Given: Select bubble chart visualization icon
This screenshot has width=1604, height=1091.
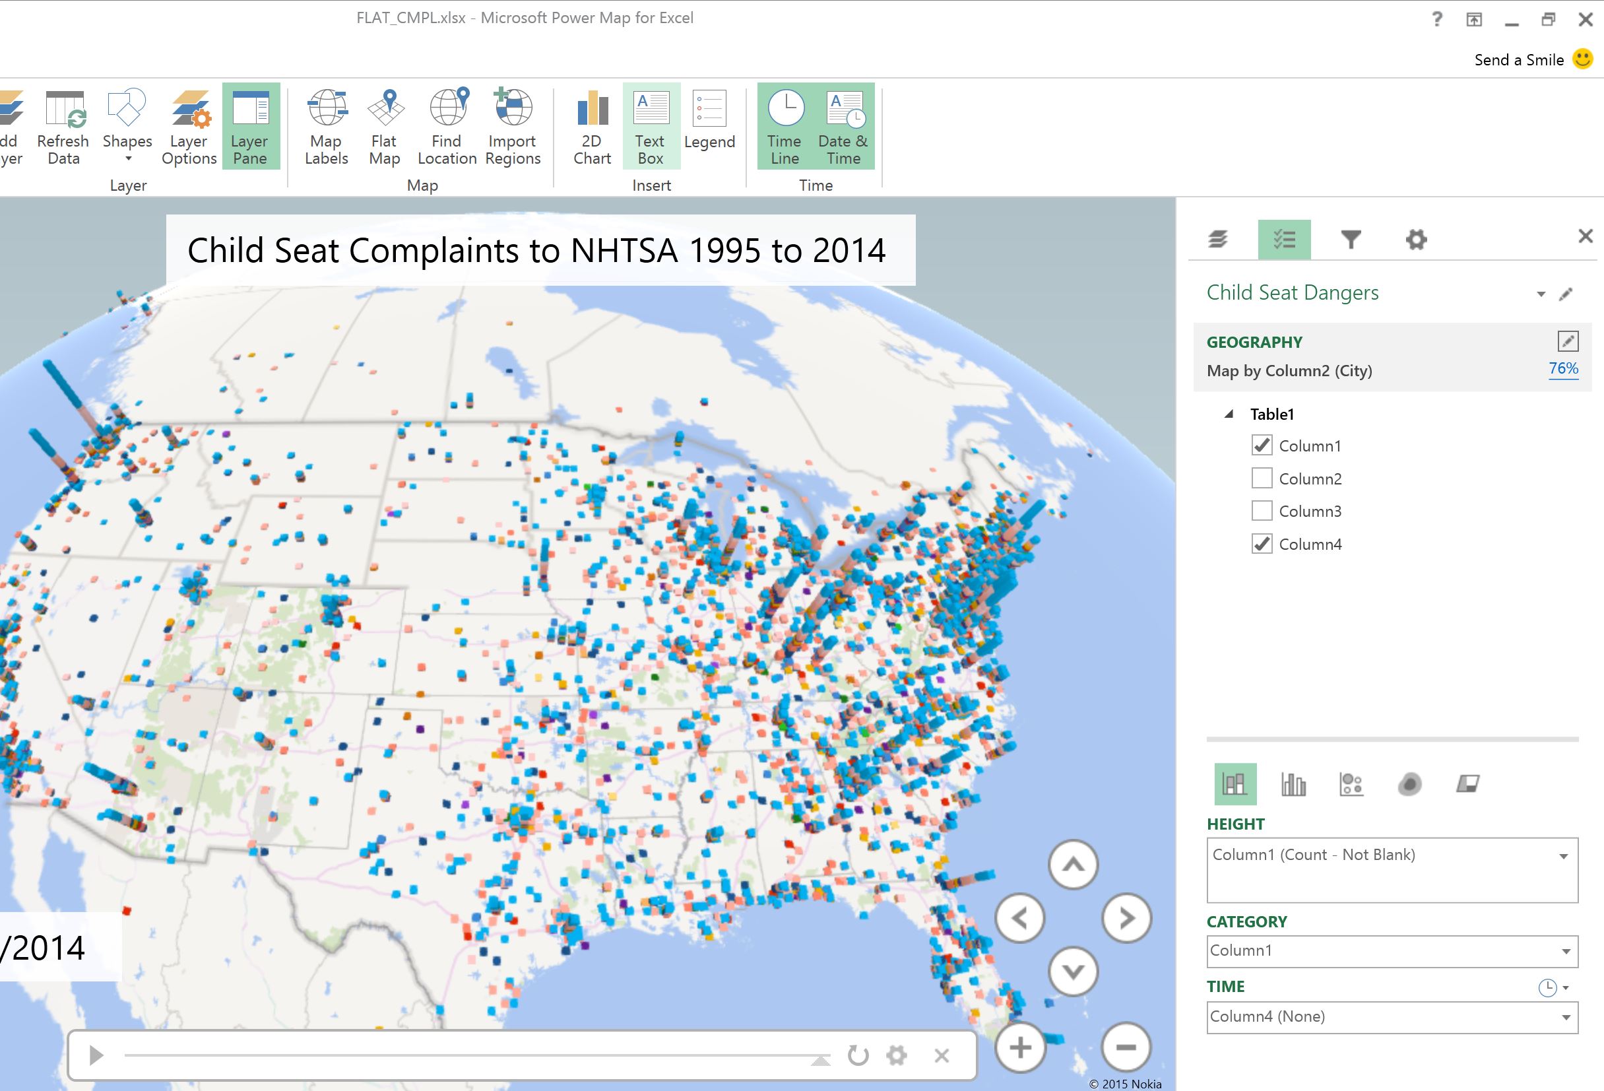Looking at the screenshot, I should coord(1351,783).
